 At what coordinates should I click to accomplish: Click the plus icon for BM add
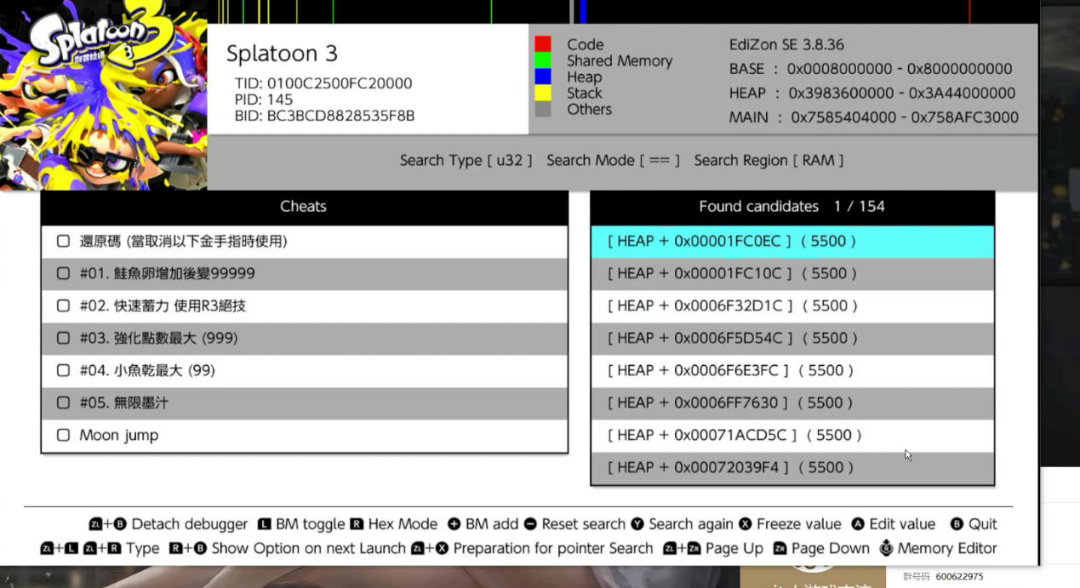click(x=454, y=524)
